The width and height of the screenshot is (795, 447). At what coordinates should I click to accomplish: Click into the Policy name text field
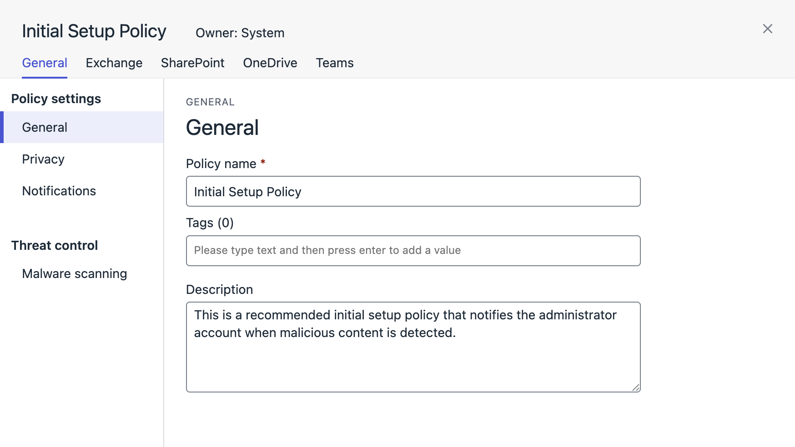coord(413,192)
